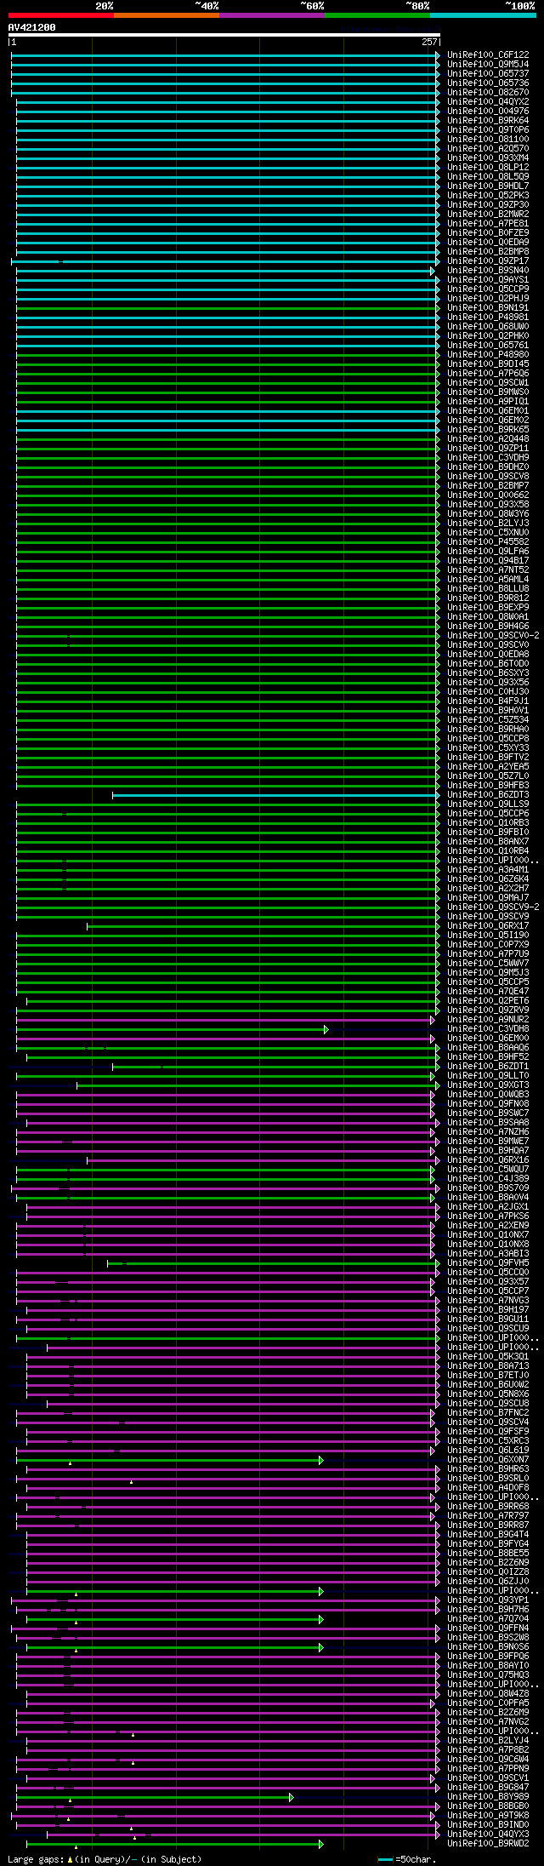Open hit UniRef100_Q9M5J4
The width and height of the screenshot is (544, 1866).
click(x=488, y=64)
